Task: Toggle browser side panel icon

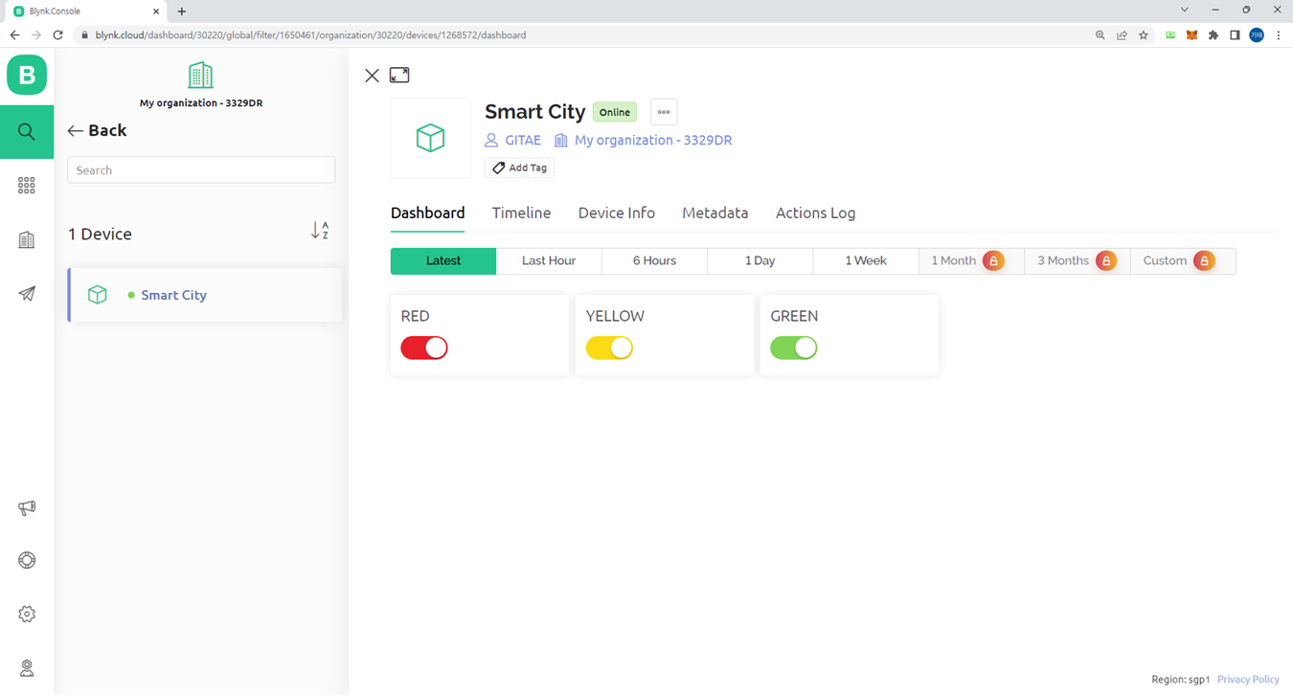Action: [x=1235, y=35]
